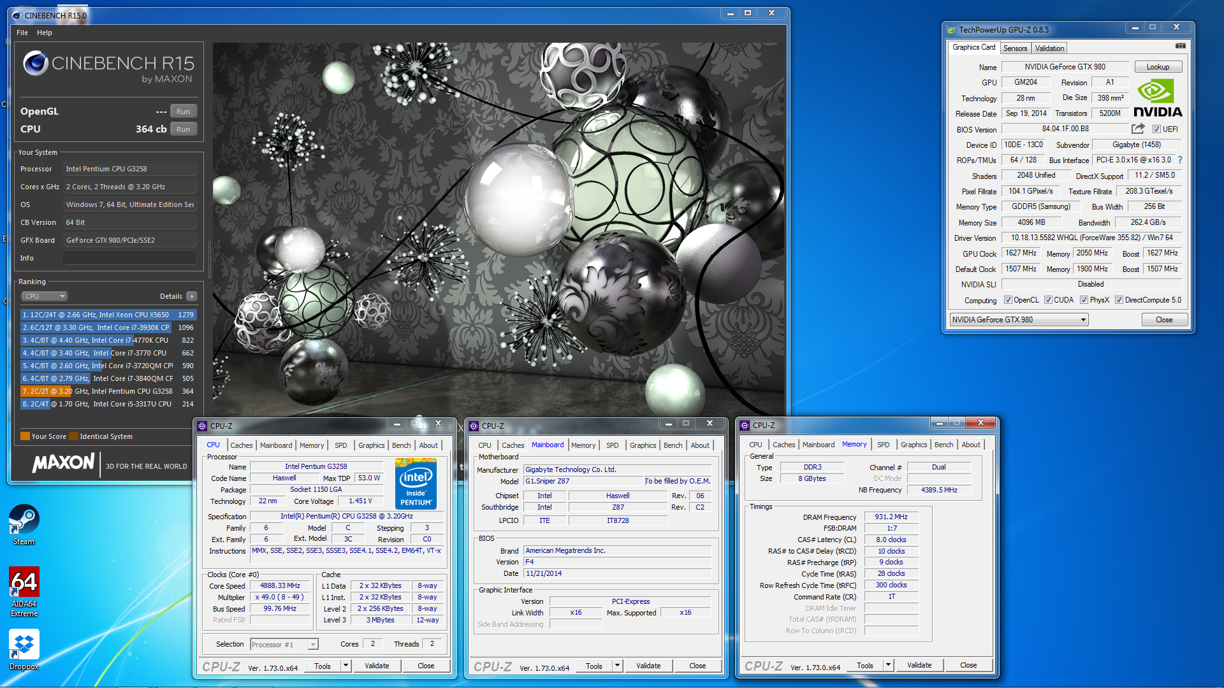1224x688 pixels.
Task: Select ranking row Intel Core i5-3317U
Action: pos(108,404)
